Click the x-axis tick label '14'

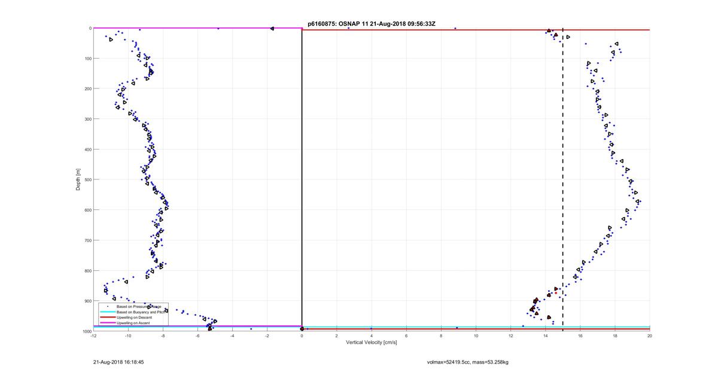click(x=546, y=336)
